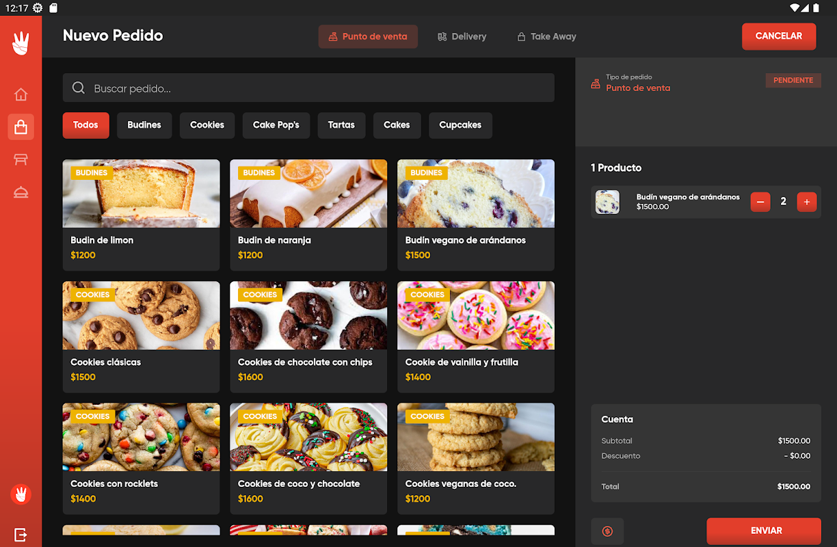Click the PENDIENTE status badge
Screen dimensions: 837x547
point(793,81)
